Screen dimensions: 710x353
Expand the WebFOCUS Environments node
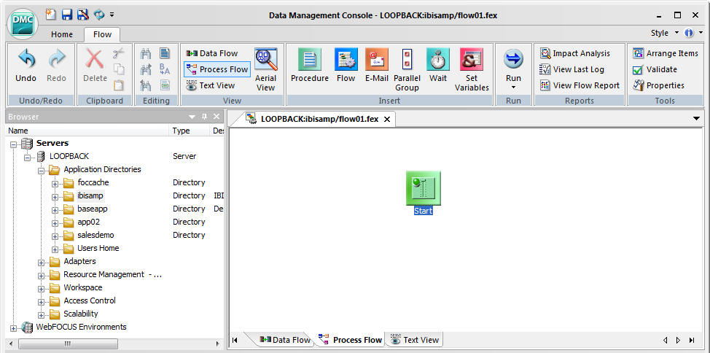pyautogui.click(x=12, y=329)
